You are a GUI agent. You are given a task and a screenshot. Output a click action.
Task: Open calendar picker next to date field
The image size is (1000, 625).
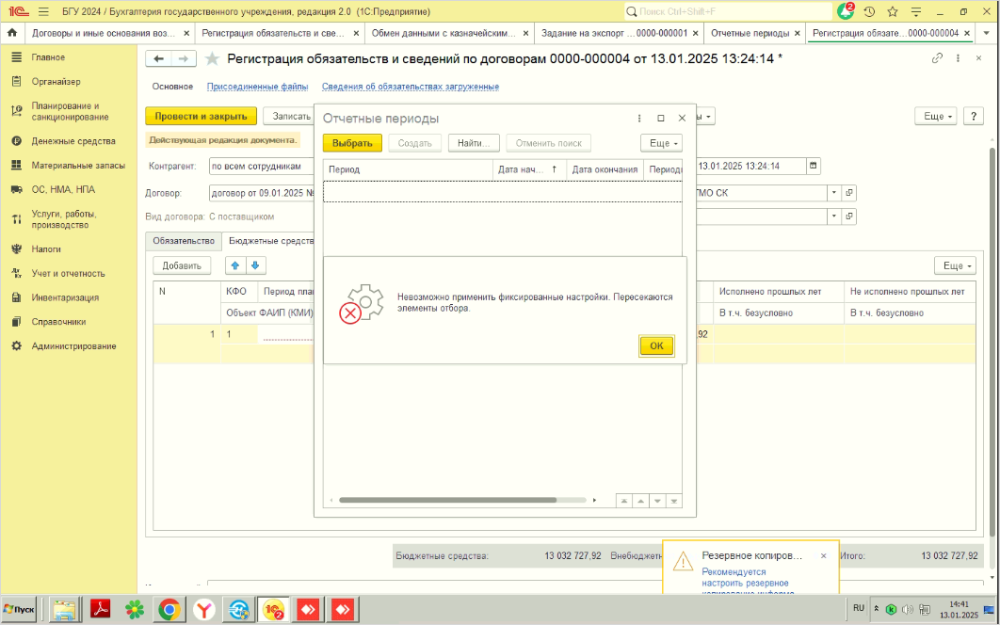coord(814,166)
